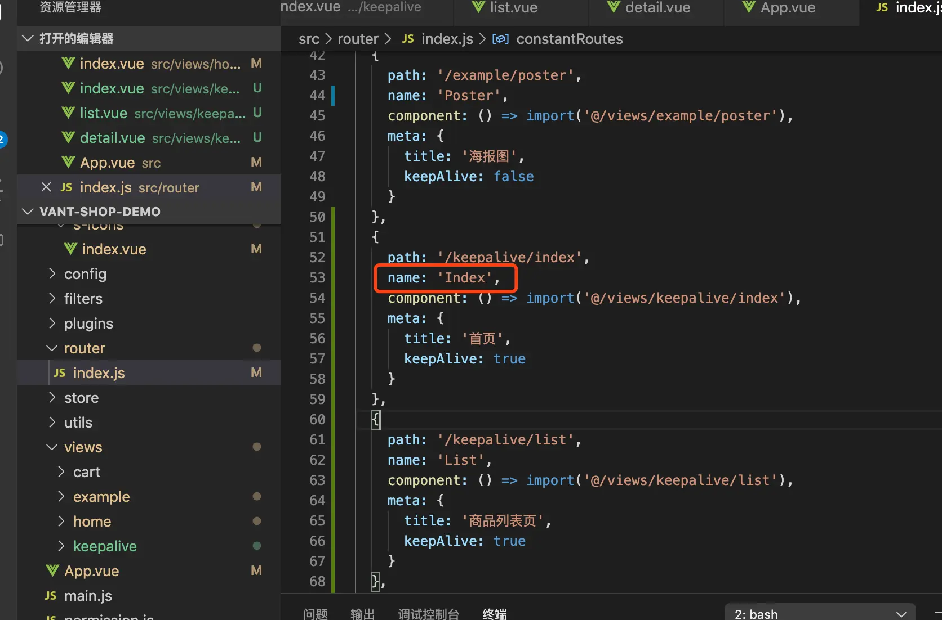
Task: Collapse the VANT-SHOP-DEMO section
Action: (27, 212)
